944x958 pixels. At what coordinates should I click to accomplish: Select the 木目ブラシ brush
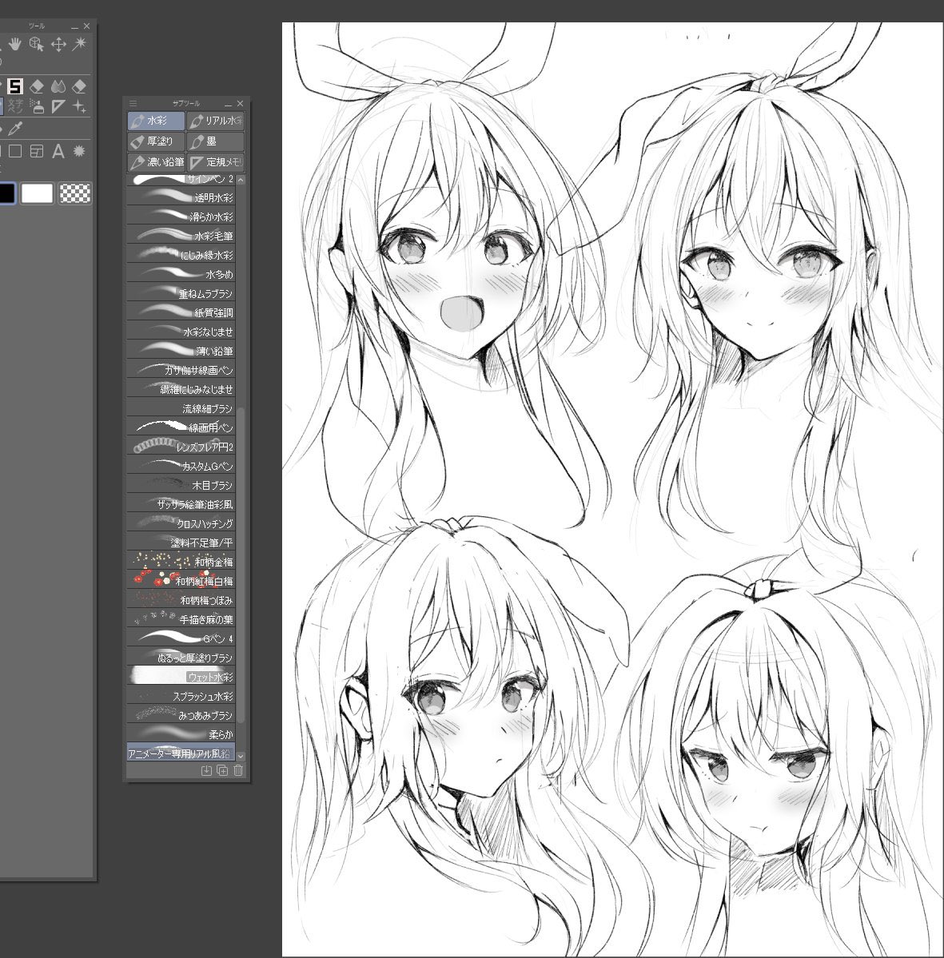coord(181,485)
